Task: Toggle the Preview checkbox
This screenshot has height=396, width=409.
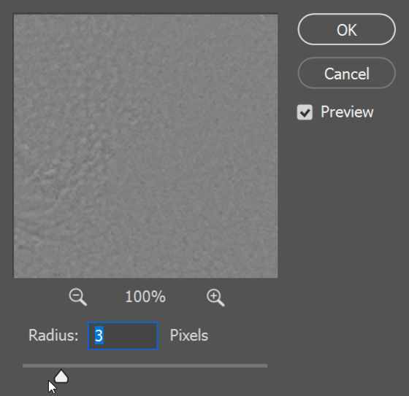Action: (305, 112)
